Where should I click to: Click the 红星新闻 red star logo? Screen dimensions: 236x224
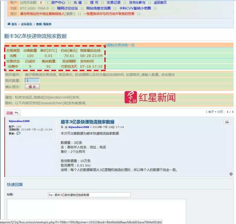131,96
